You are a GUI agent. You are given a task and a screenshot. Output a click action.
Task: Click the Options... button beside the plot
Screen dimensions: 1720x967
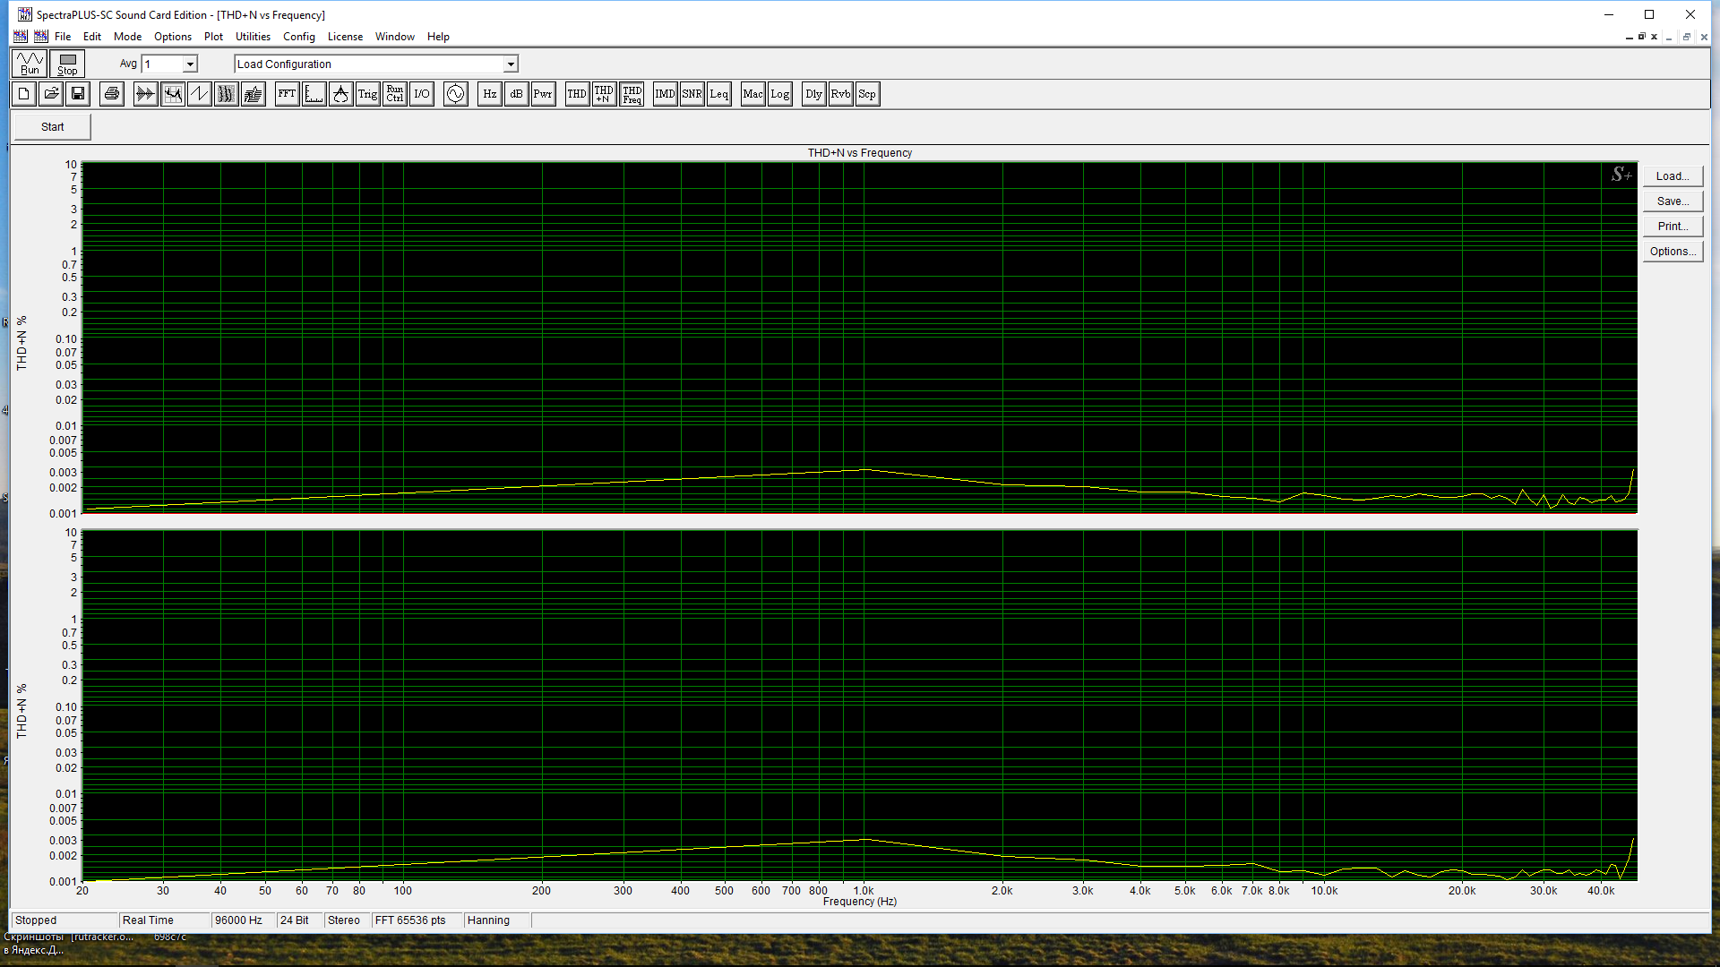pyautogui.click(x=1673, y=252)
